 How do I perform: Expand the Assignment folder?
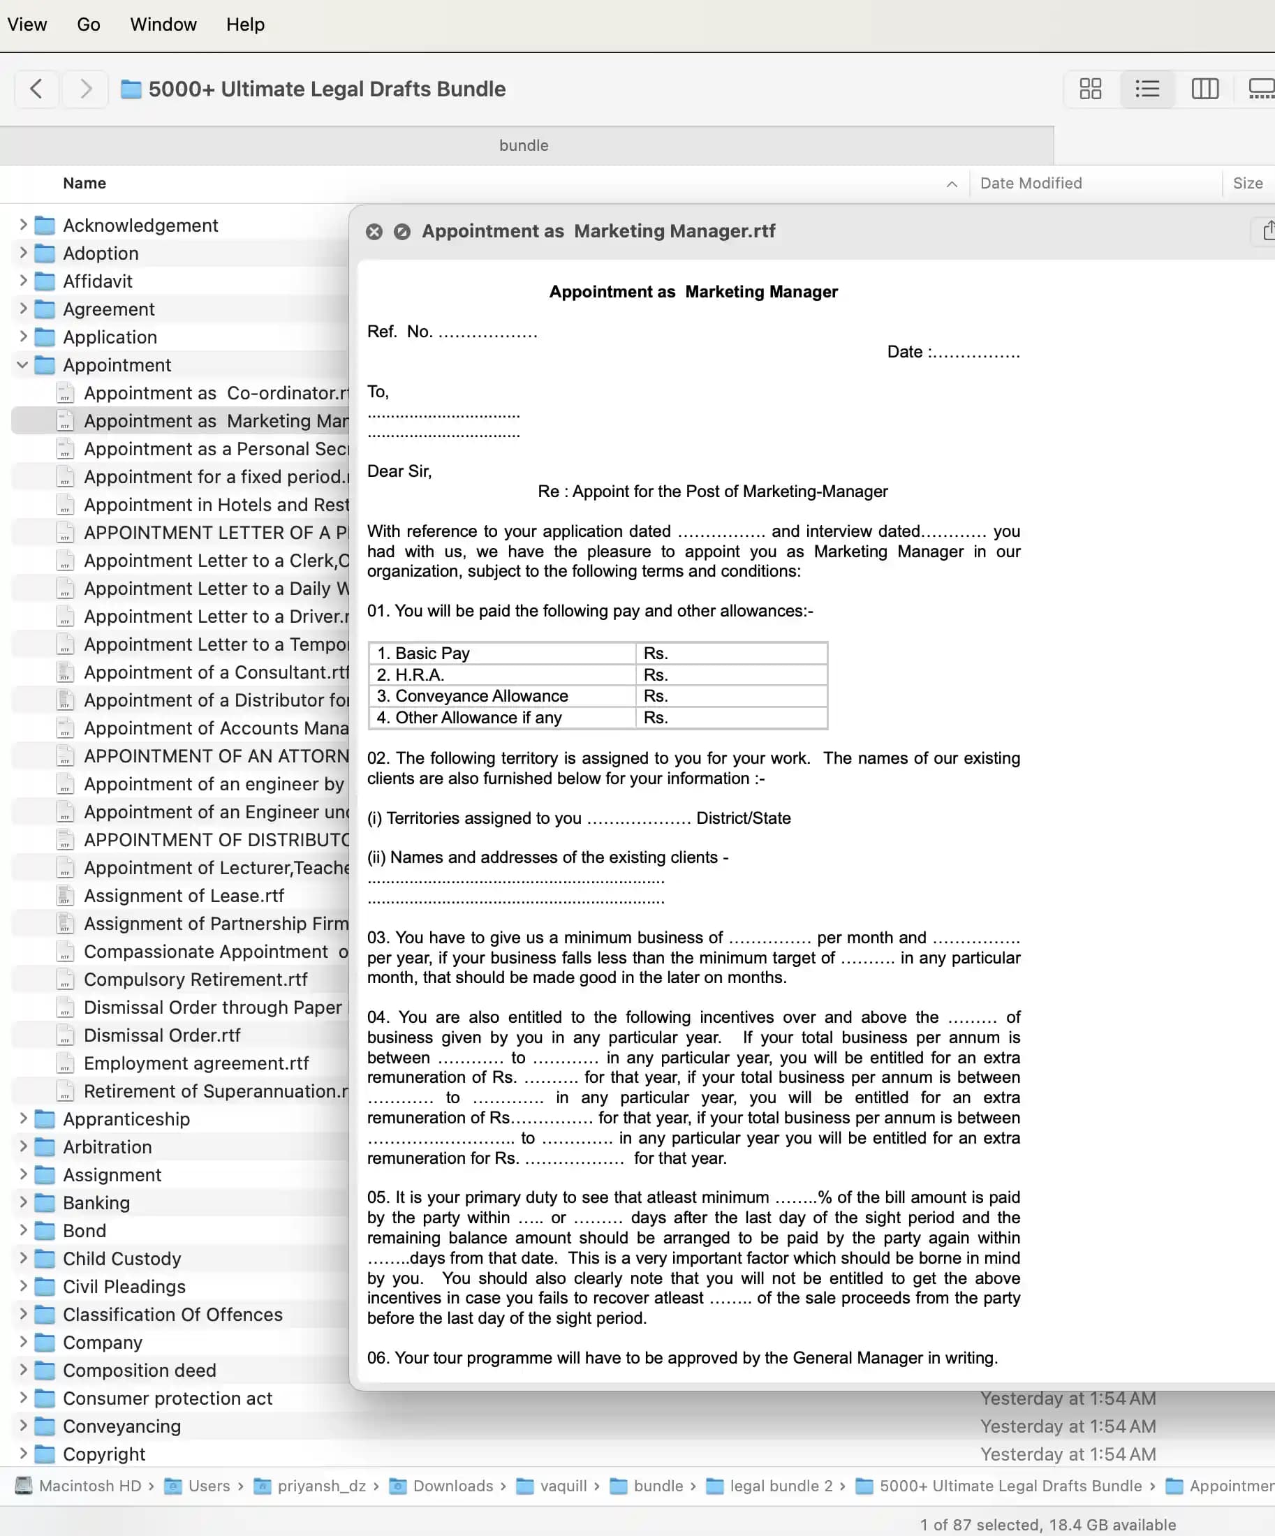point(22,1174)
